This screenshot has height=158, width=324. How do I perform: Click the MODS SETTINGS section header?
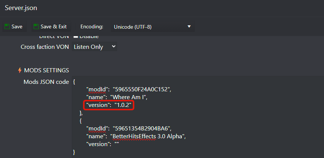(46, 70)
